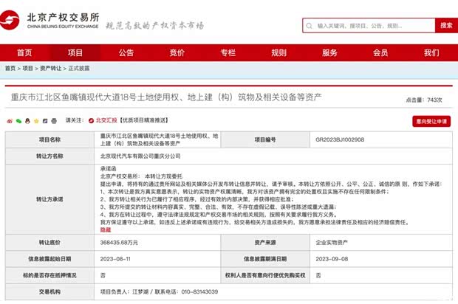Go to the 会员 section
Image resolution: width=458 pixels, height=304 pixels.
coord(380,52)
